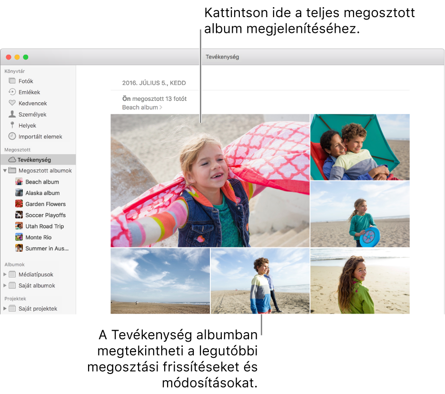The image size is (445, 394).
Task: Open Utah Road Trip album
Action: pos(44,226)
